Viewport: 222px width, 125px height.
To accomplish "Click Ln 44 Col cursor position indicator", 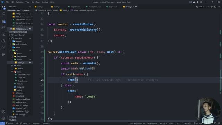I will (x=152, y=123).
